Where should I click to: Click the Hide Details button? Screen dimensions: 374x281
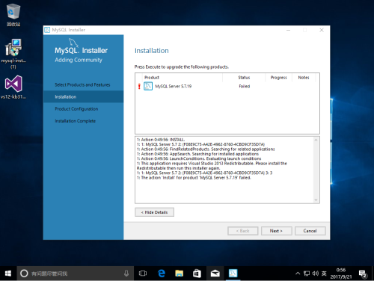[154, 212]
